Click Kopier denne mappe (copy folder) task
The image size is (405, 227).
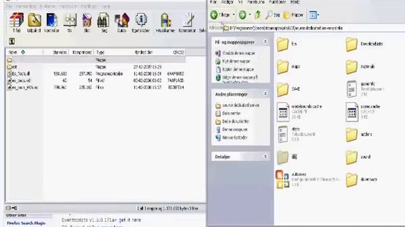(235, 69)
